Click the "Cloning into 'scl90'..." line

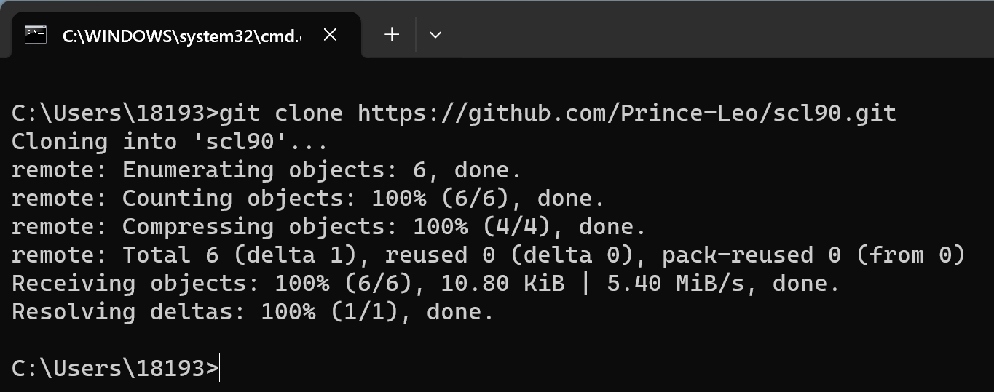pos(170,141)
